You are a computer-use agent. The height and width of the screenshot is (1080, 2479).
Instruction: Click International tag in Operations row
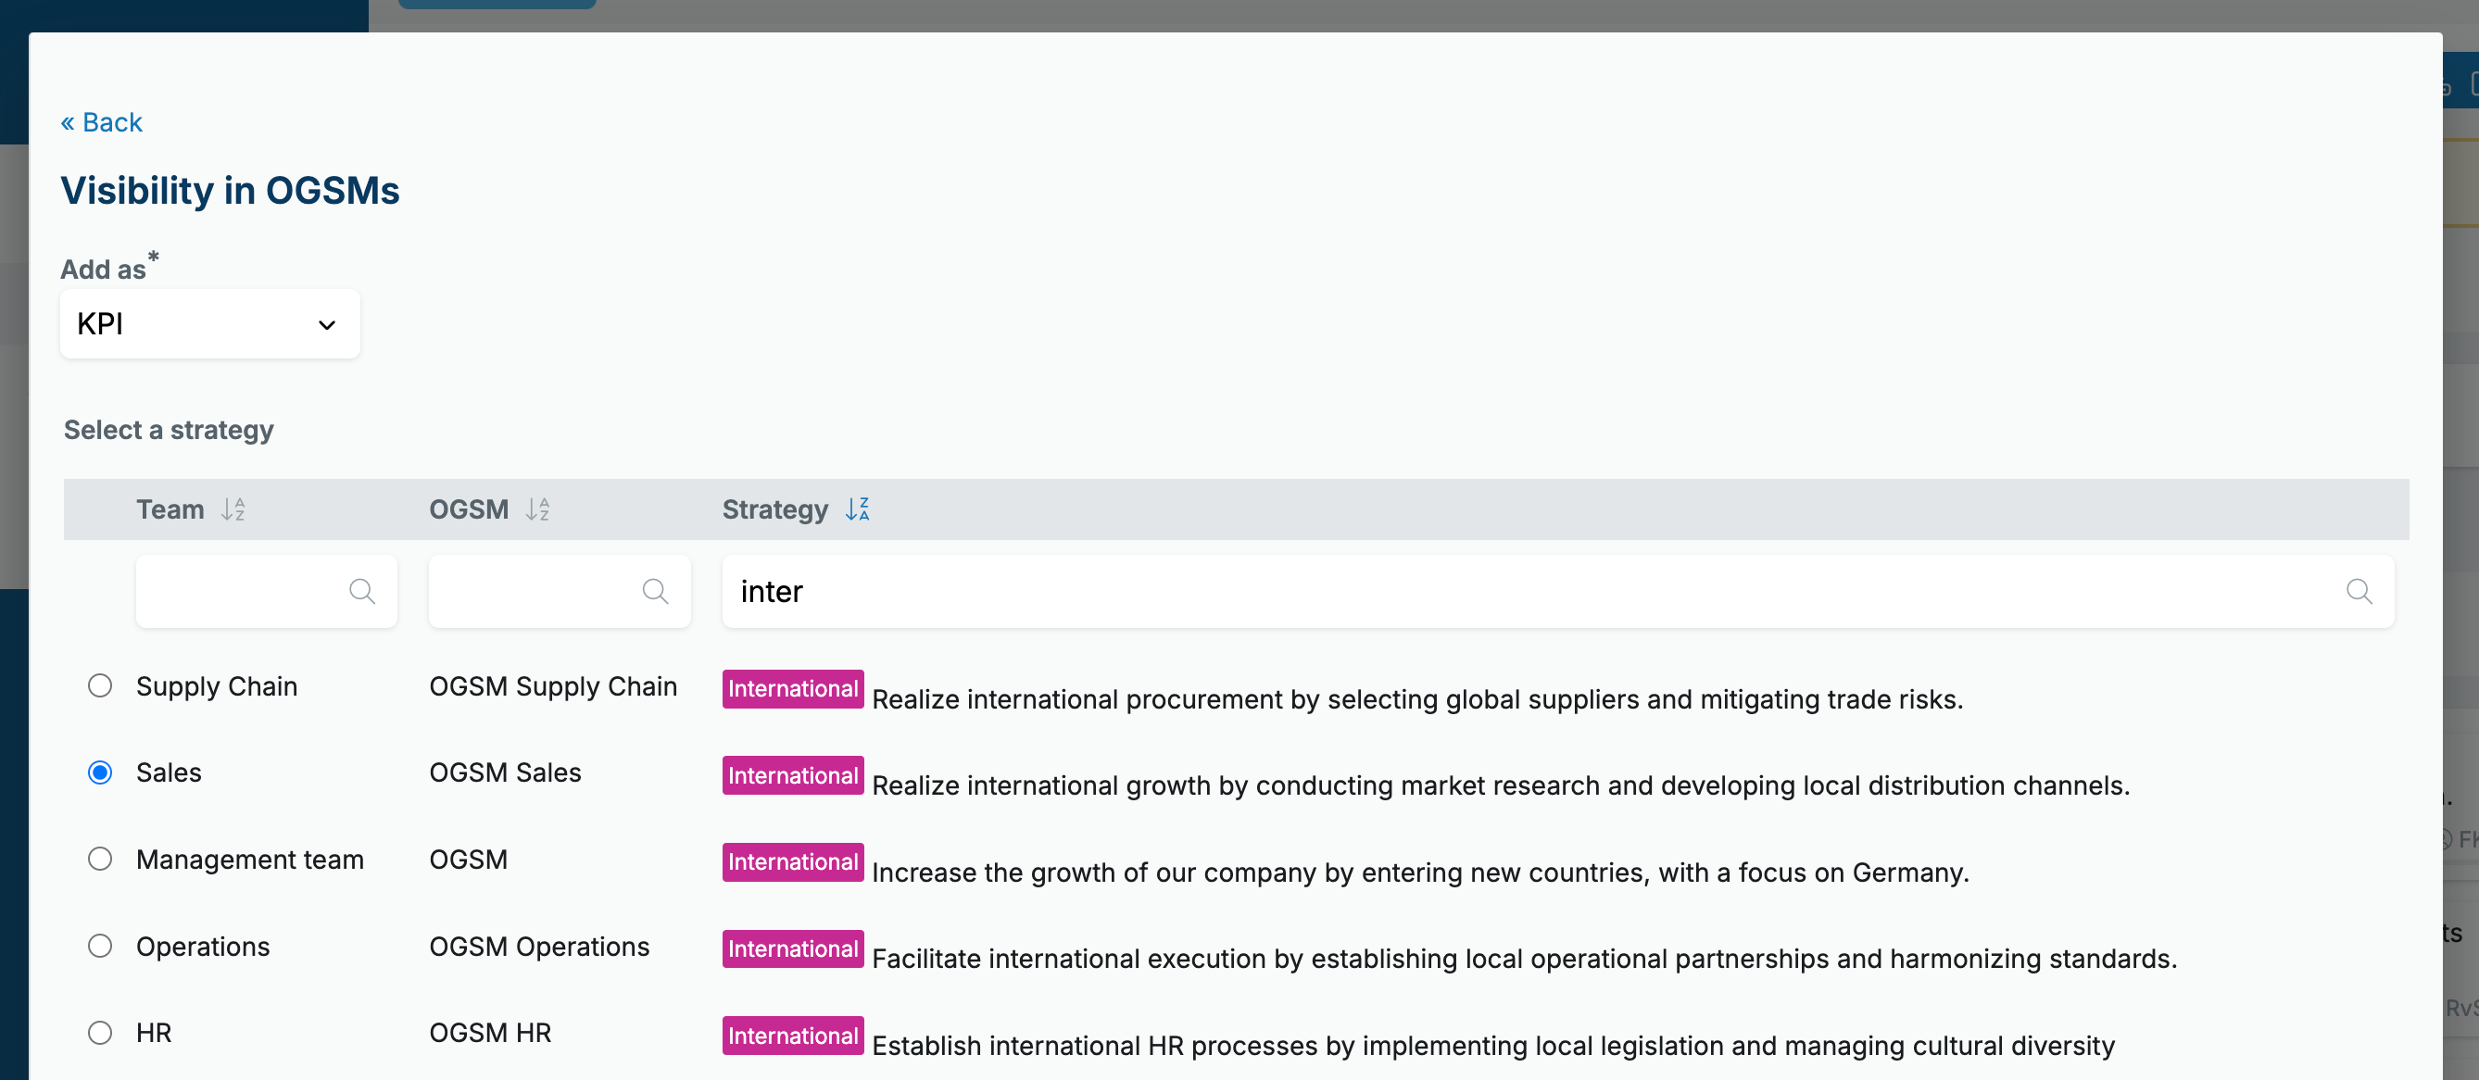(x=793, y=949)
